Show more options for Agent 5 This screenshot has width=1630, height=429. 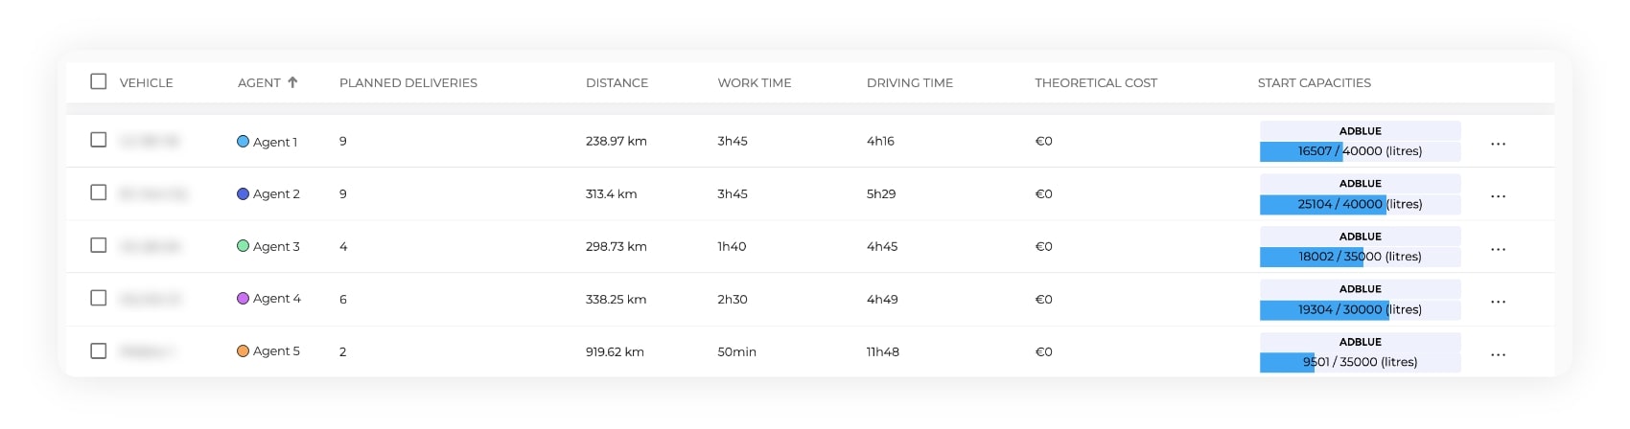1498,354
